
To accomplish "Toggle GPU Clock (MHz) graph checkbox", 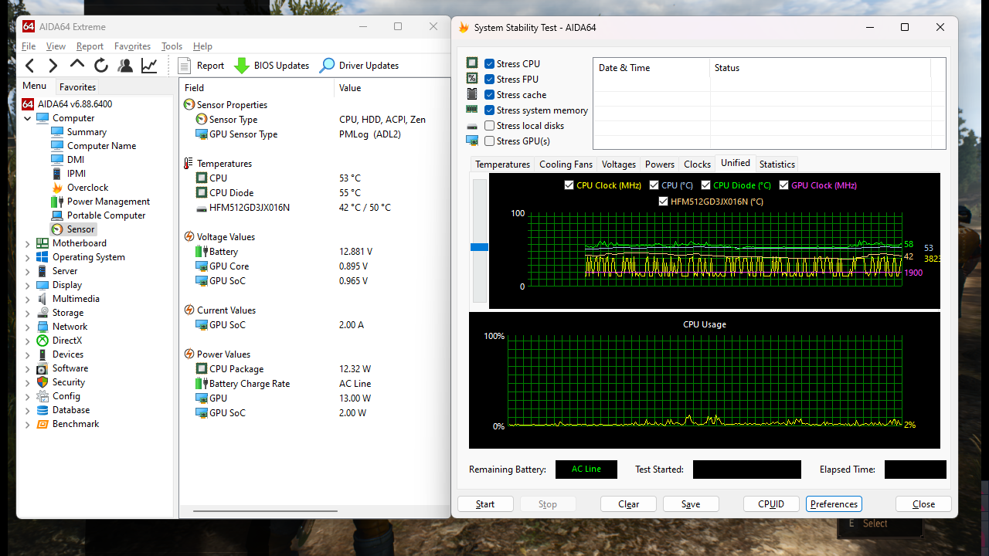I will point(784,185).
